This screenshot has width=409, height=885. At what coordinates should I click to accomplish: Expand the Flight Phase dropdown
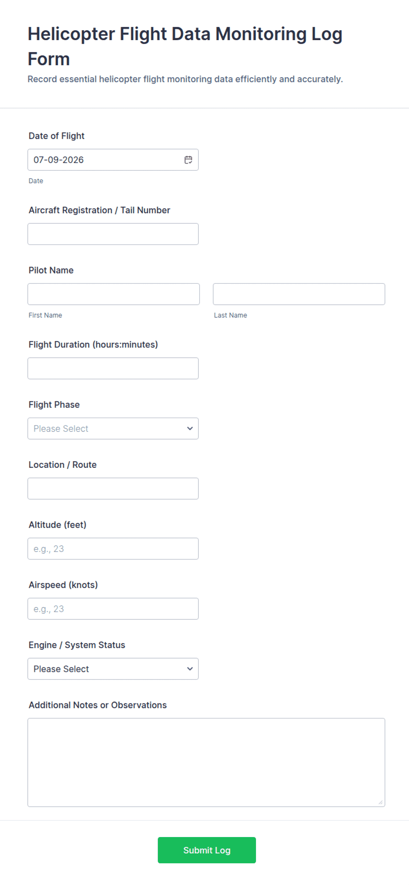113,429
